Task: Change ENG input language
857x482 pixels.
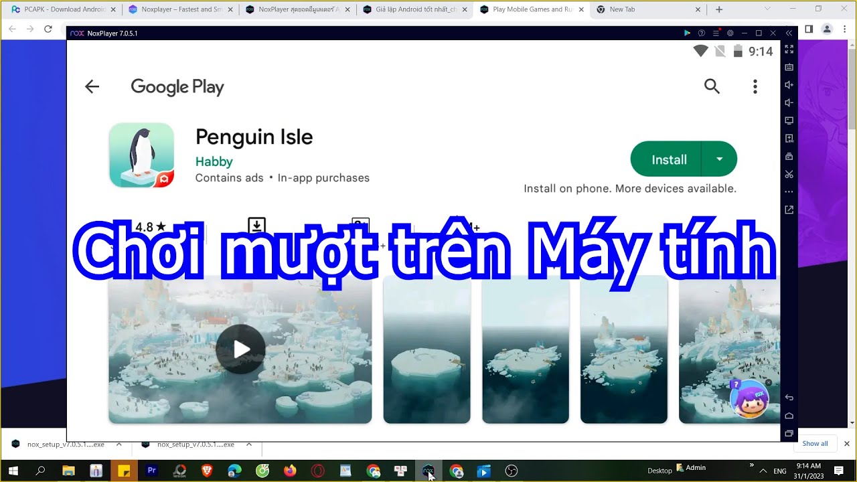Action: point(780,471)
